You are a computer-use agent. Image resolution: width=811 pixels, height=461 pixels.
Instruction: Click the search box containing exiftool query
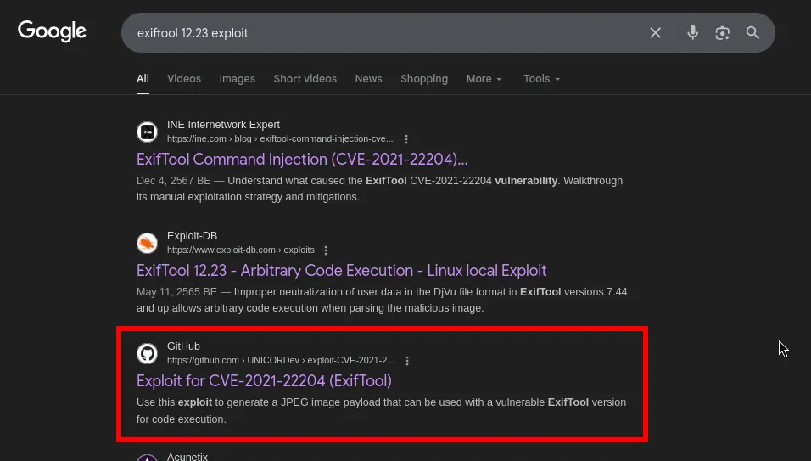point(382,33)
